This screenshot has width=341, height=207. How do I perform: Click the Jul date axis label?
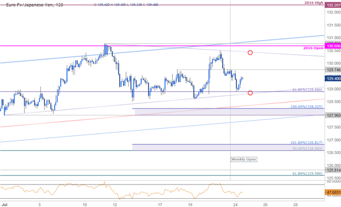[x=4, y=205]
